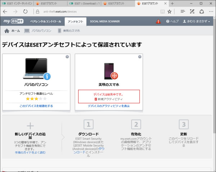Click the plus add new device icon
Screen dimensions: 216x172
click(x=30, y=126)
